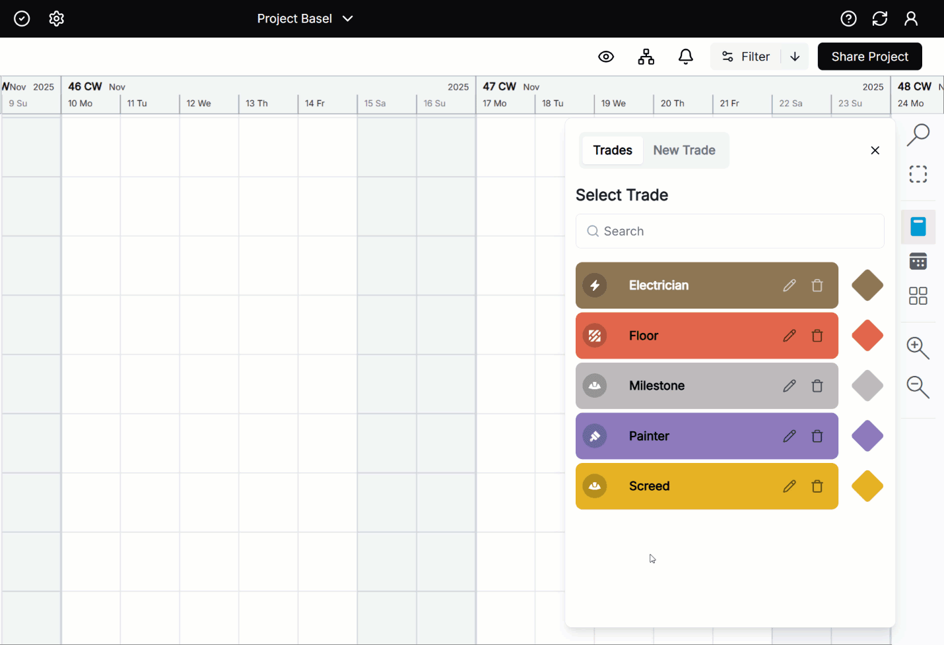Click the Share Project button
The height and width of the screenshot is (645, 944).
[x=869, y=57]
